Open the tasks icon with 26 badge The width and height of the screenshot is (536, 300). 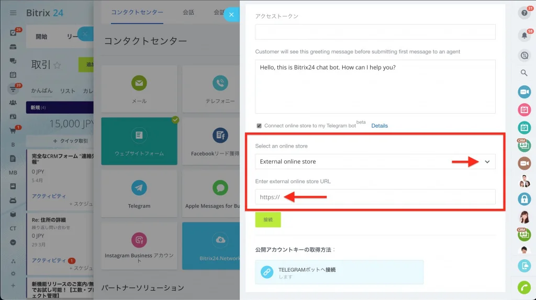pyautogui.click(x=13, y=33)
